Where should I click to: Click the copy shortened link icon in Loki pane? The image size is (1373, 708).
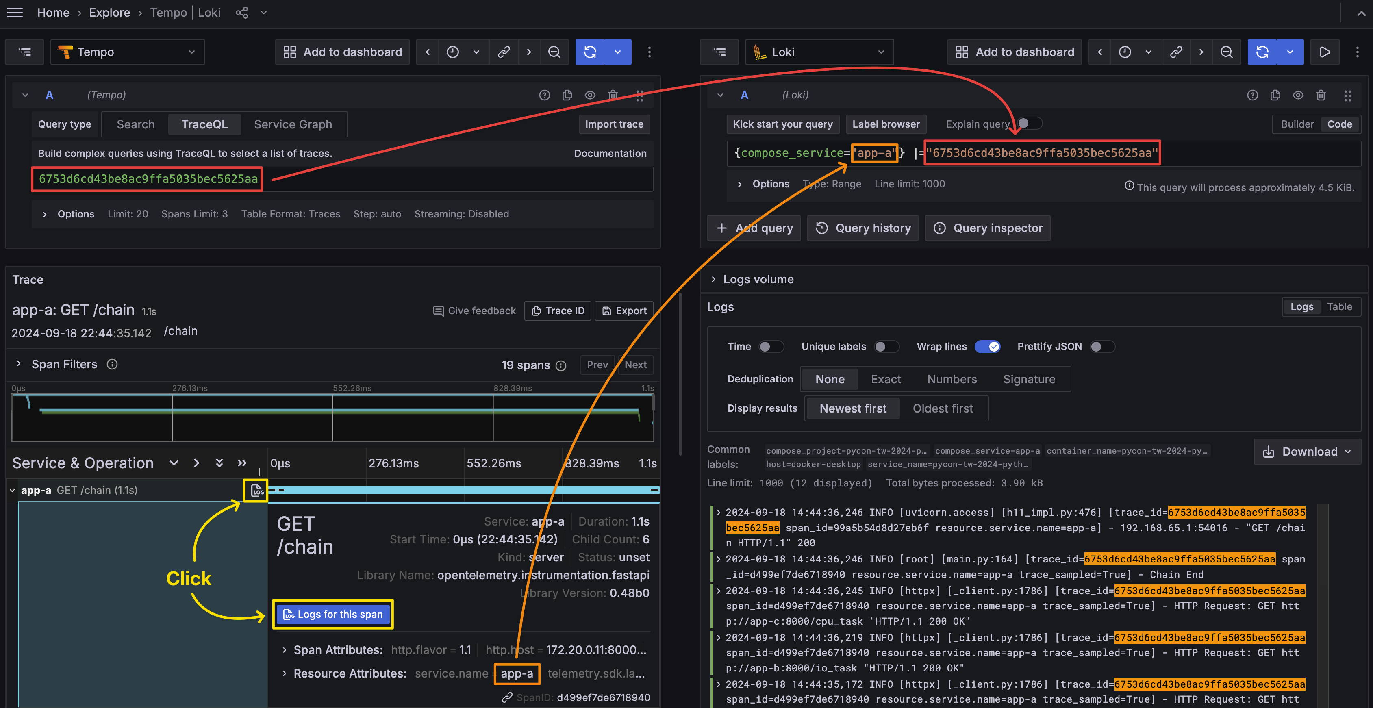click(x=1176, y=52)
